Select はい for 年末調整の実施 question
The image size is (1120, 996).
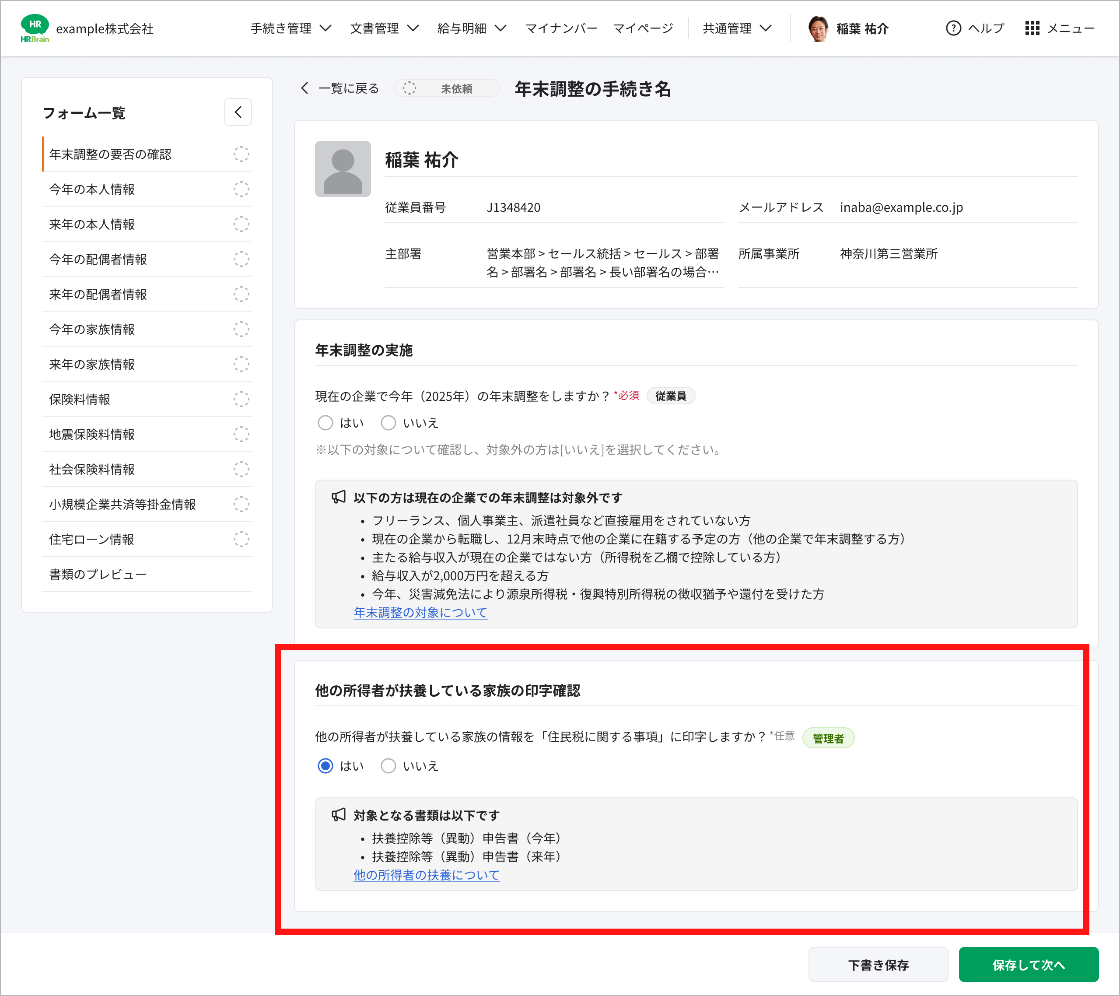point(325,423)
